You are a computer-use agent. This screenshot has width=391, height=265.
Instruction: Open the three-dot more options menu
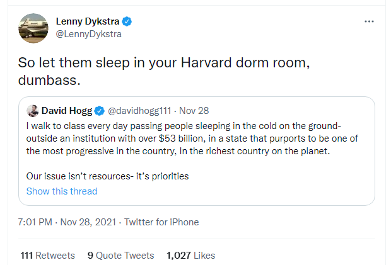click(x=369, y=21)
